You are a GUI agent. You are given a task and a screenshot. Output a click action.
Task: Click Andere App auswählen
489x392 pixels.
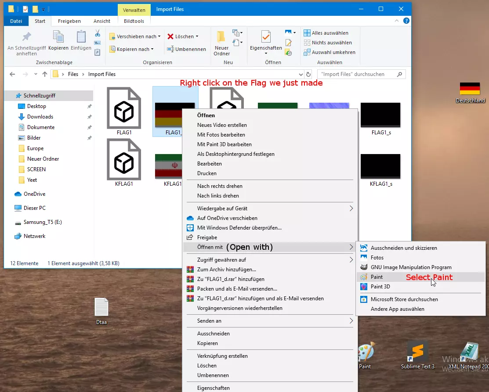(421, 309)
